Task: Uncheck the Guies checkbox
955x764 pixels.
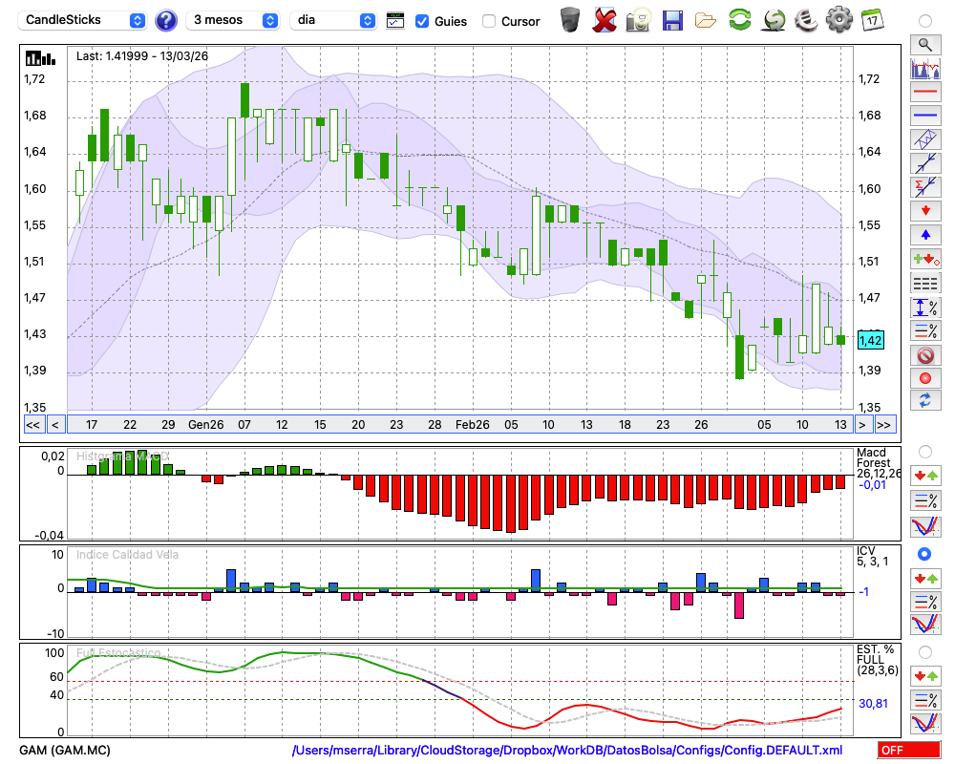Action: point(422,21)
